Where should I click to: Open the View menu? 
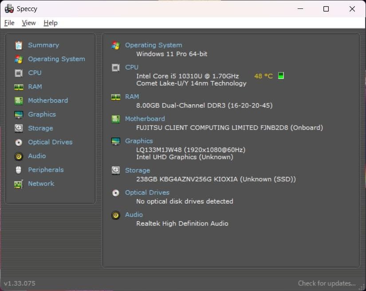pyautogui.click(x=29, y=23)
